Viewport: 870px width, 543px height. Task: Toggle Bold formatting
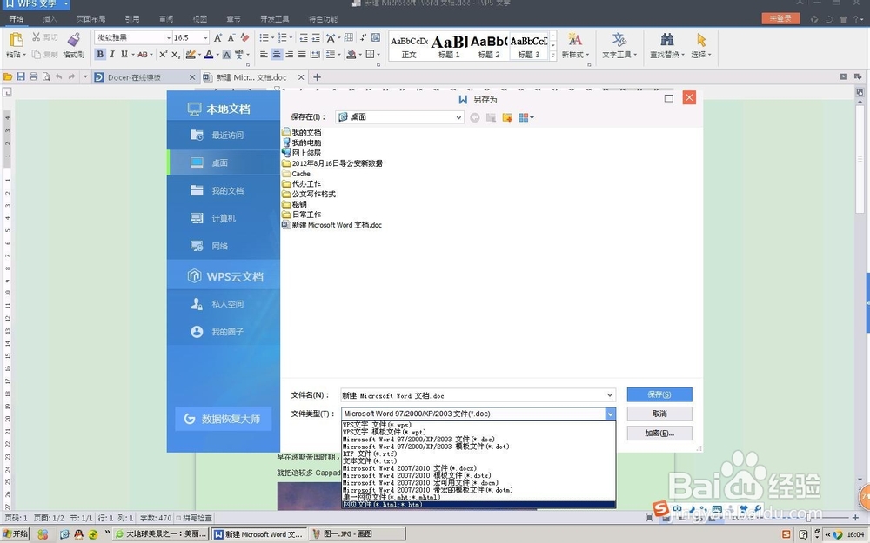pos(100,54)
